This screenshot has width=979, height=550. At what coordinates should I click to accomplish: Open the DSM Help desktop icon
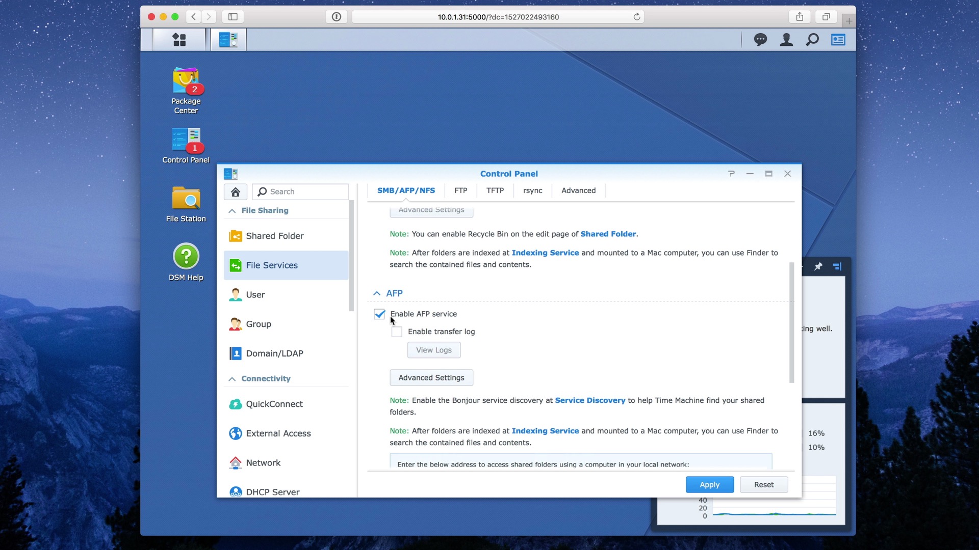tap(186, 257)
